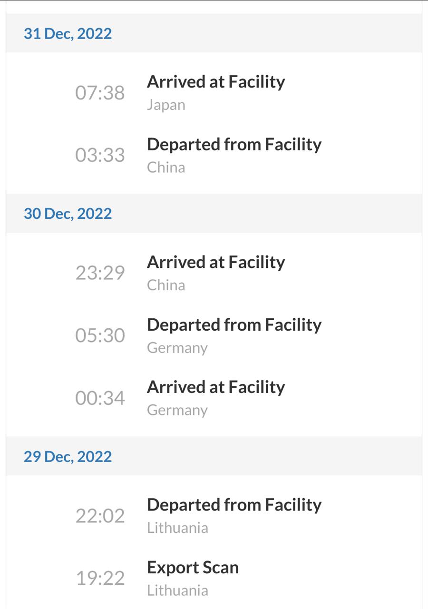This screenshot has height=609, width=428.
Task: Select Arrived at Facility Japan event
Action: click(214, 92)
